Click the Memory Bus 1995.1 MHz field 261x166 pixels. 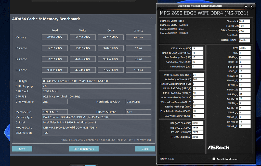click(x=55, y=112)
